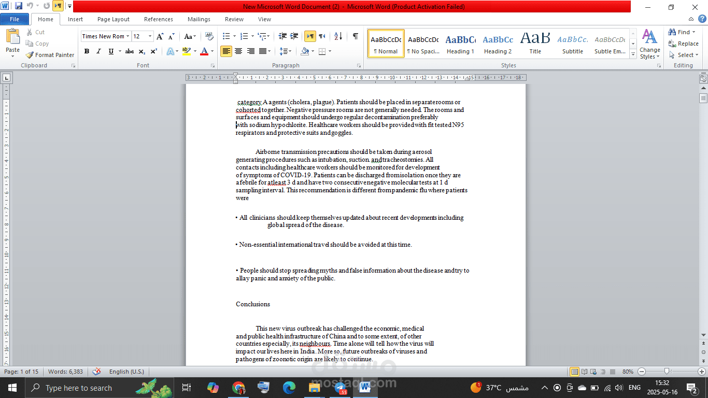Apply the yellow text highlight color
The image size is (708, 398).
click(x=186, y=51)
